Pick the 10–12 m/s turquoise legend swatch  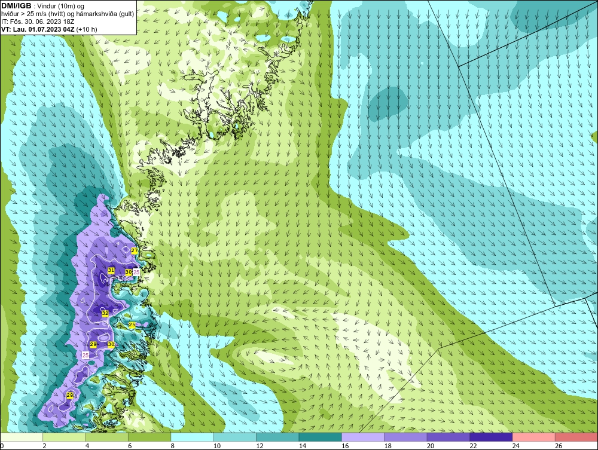click(x=235, y=437)
